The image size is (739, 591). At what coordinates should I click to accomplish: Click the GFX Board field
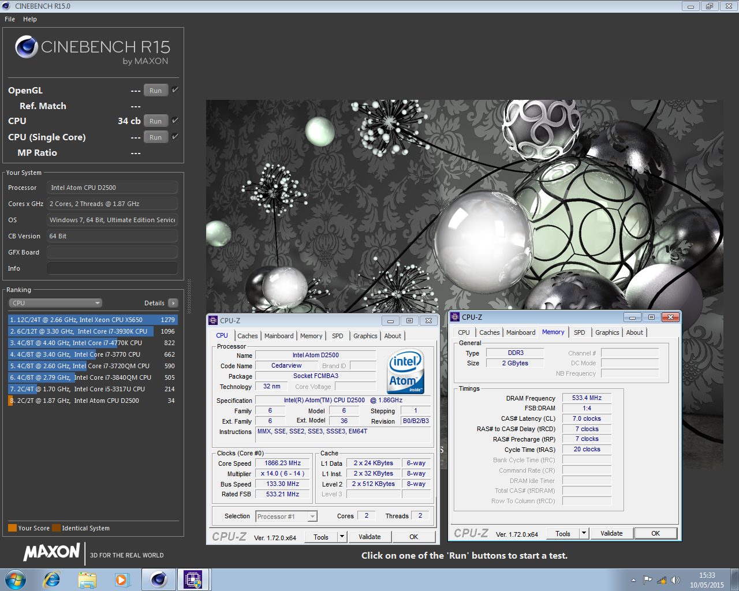pyautogui.click(x=112, y=252)
